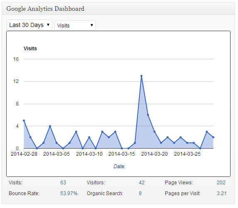
Task: Click the peak data point at 13 visits
Action: coord(142,76)
